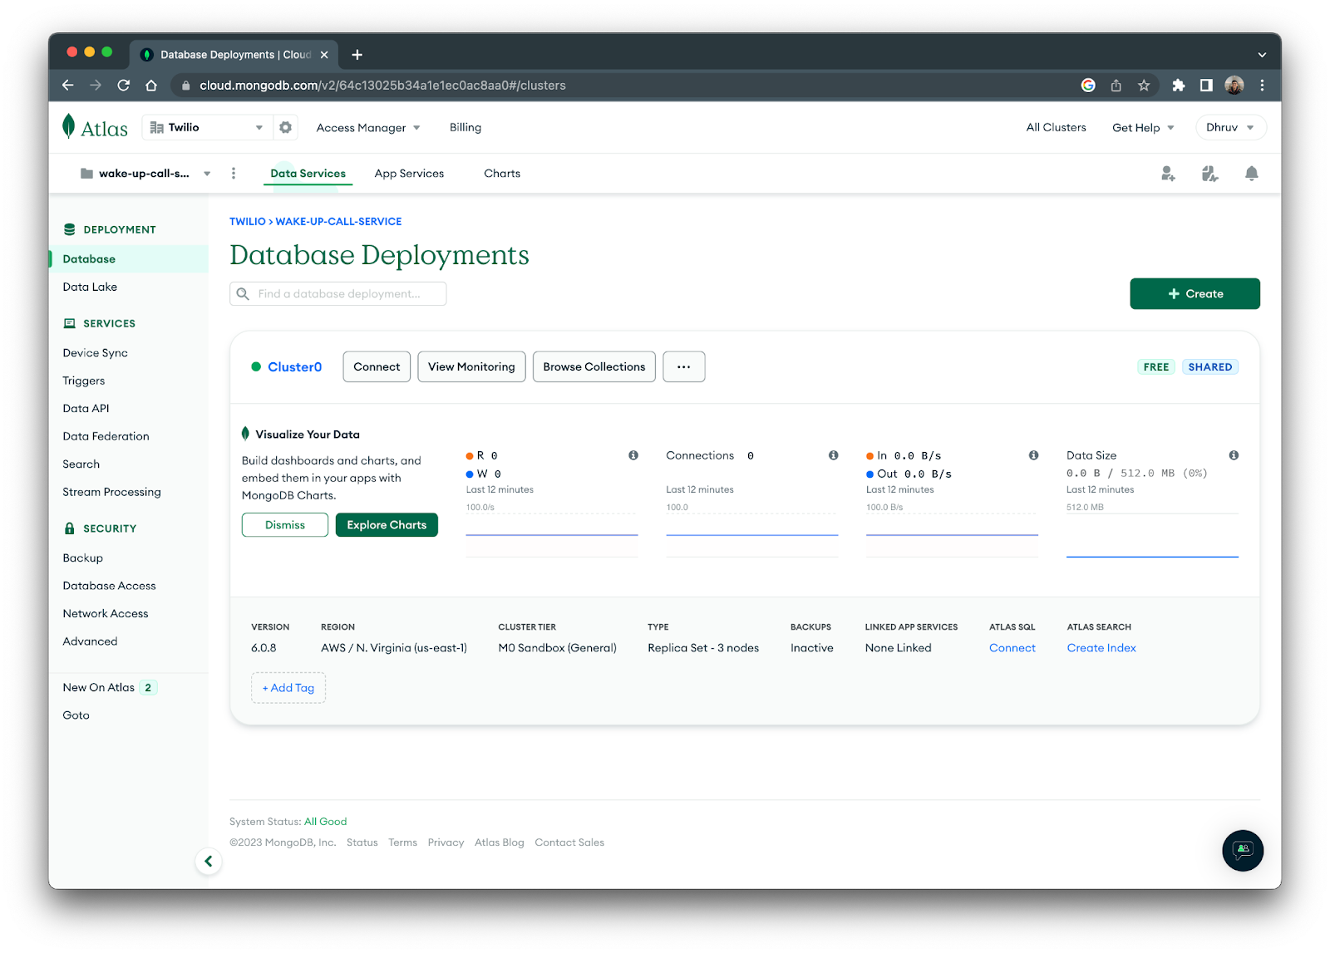
Task: Open project options three-dot menu
Action: pyautogui.click(x=234, y=173)
